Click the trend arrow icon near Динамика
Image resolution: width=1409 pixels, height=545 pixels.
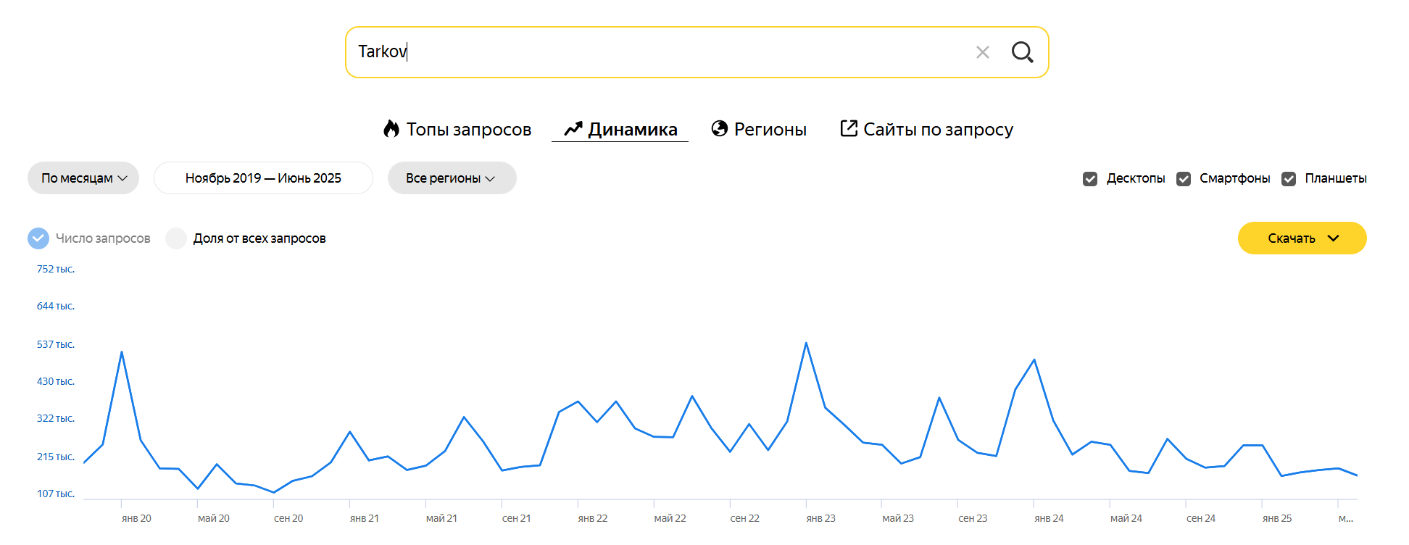tap(573, 129)
